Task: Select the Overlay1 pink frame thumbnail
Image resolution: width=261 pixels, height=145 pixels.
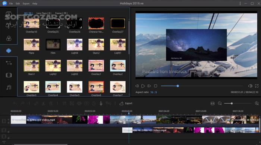Action: point(96,66)
